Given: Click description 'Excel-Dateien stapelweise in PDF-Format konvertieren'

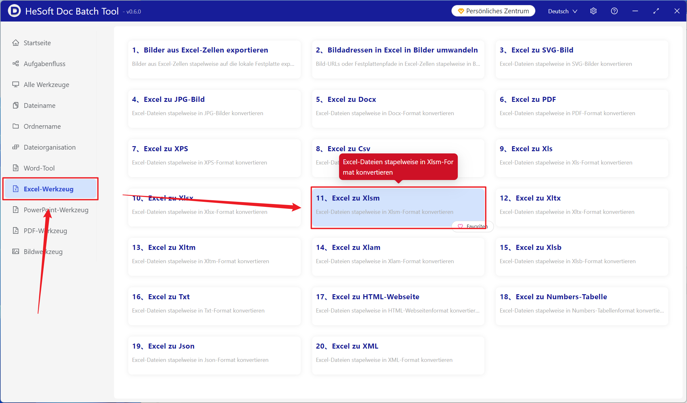Looking at the screenshot, I should pos(567,113).
